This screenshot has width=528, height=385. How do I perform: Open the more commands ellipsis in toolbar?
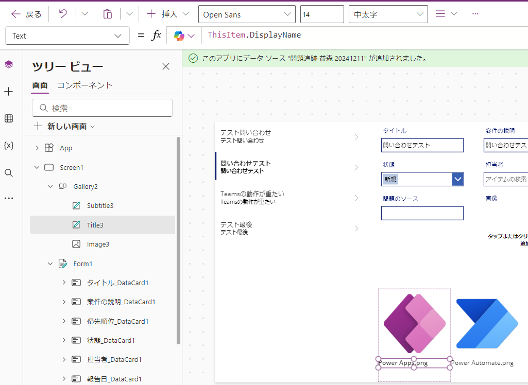pos(475,14)
